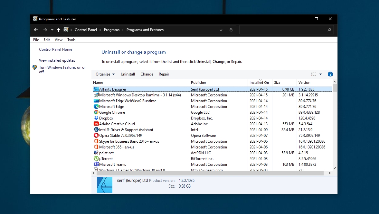This screenshot has width=379, height=214.
Task: Open the Tools menu
Action: (x=71, y=40)
